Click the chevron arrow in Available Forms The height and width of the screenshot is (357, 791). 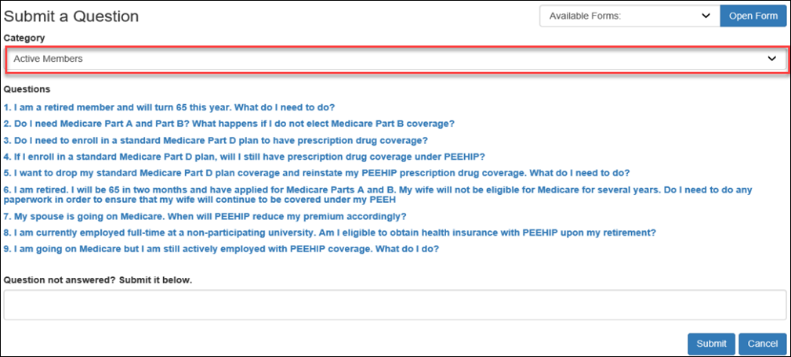pyautogui.click(x=706, y=16)
